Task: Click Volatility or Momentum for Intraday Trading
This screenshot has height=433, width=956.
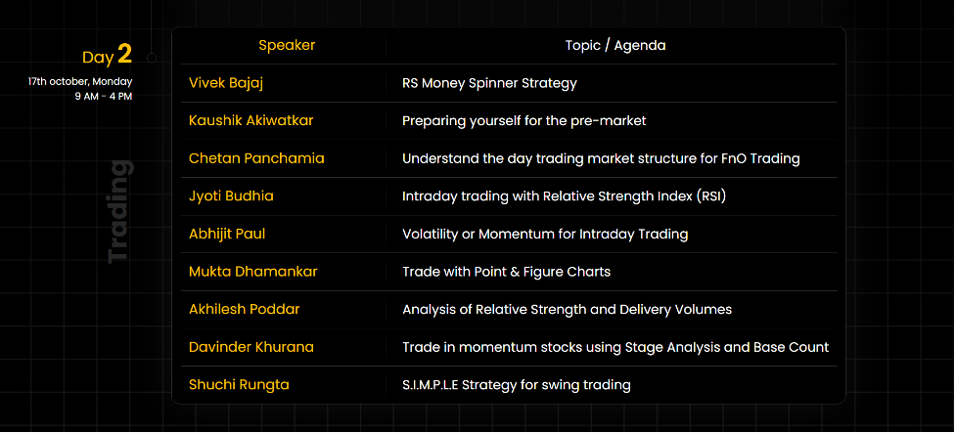Action: pos(545,234)
